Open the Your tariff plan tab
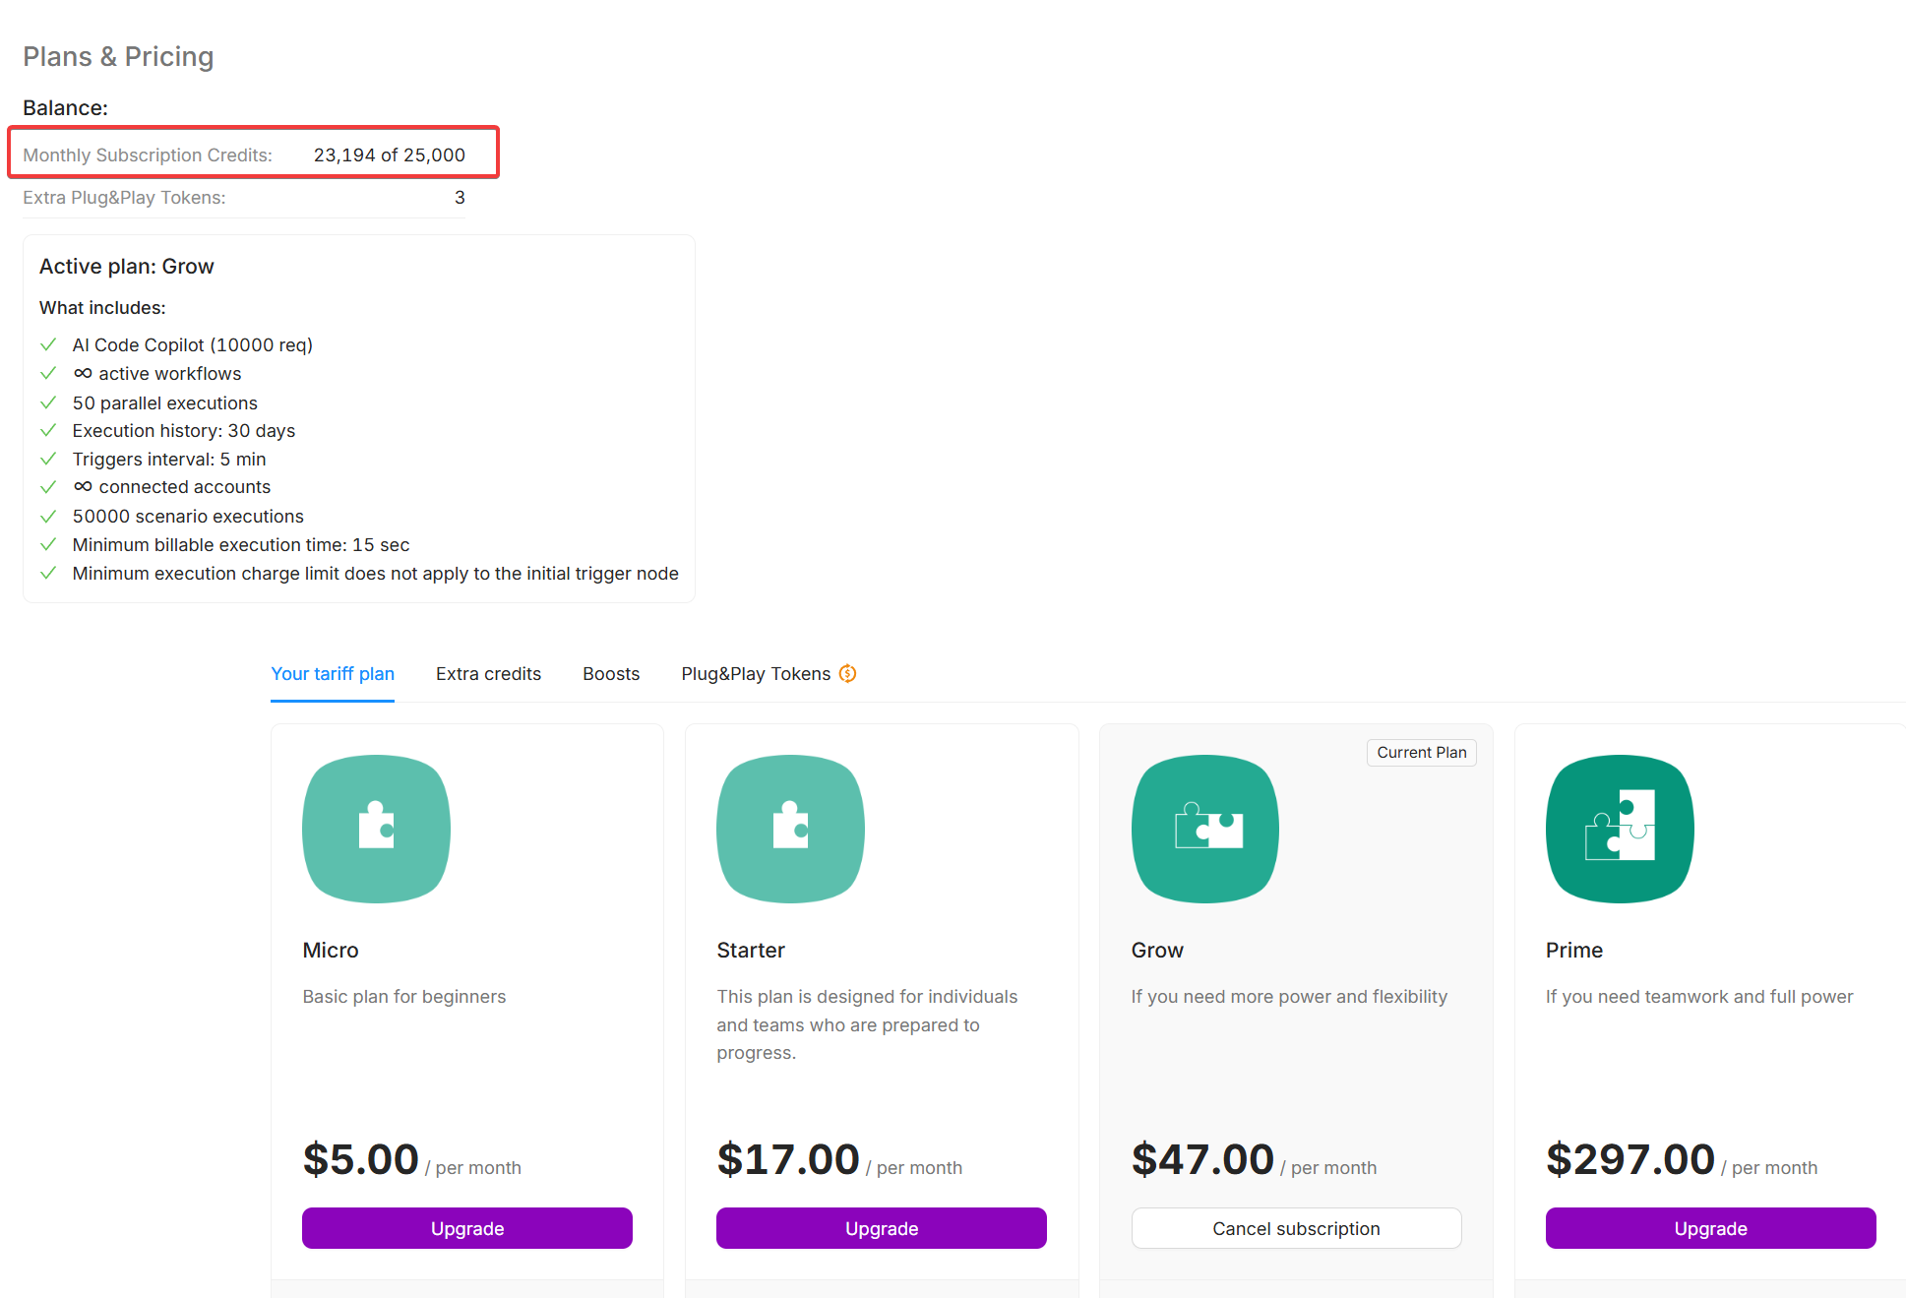The image size is (1906, 1298). click(x=333, y=674)
